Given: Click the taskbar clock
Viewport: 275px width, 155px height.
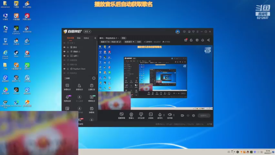Looking at the screenshot, I should (268, 152).
